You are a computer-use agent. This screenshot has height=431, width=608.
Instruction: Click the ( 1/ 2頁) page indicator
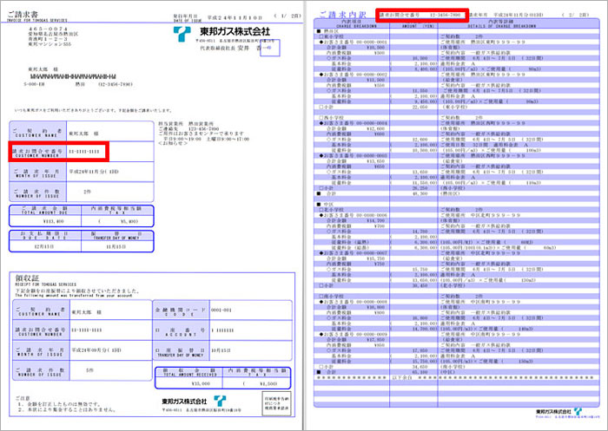click(x=287, y=16)
